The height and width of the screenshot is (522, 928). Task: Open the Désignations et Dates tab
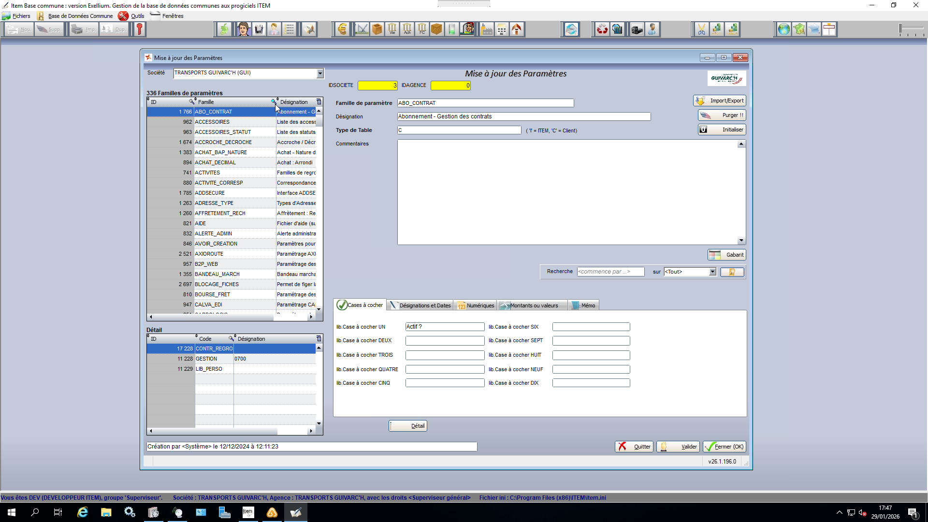pyautogui.click(x=420, y=305)
